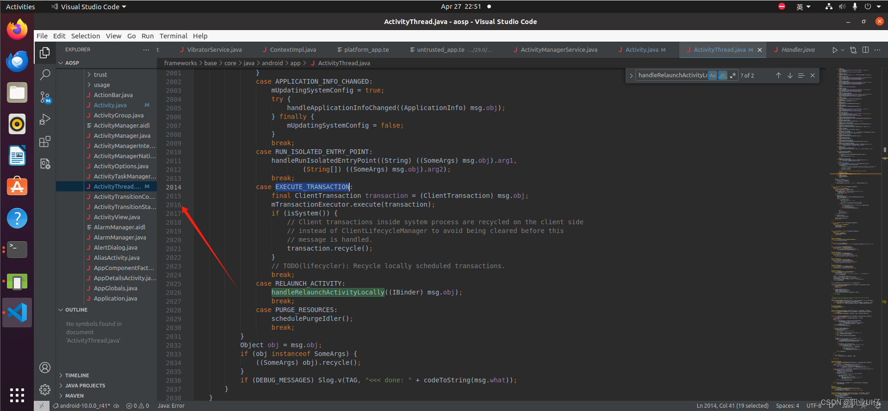The image size is (888, 411).
Task: Close the find widget
Action: (813, 75)
